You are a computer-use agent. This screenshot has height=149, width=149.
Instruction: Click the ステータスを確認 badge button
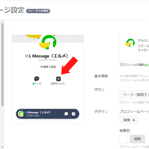[38, 11]
